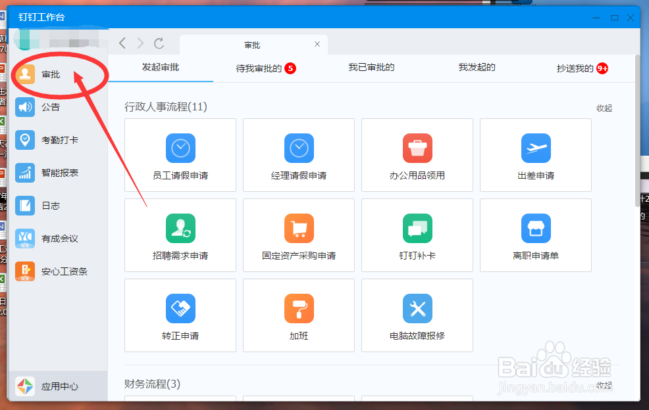Open the 转正申请 confirmation request icon
This screenshot has height=410, width=649.
click(x=180, y=315)
